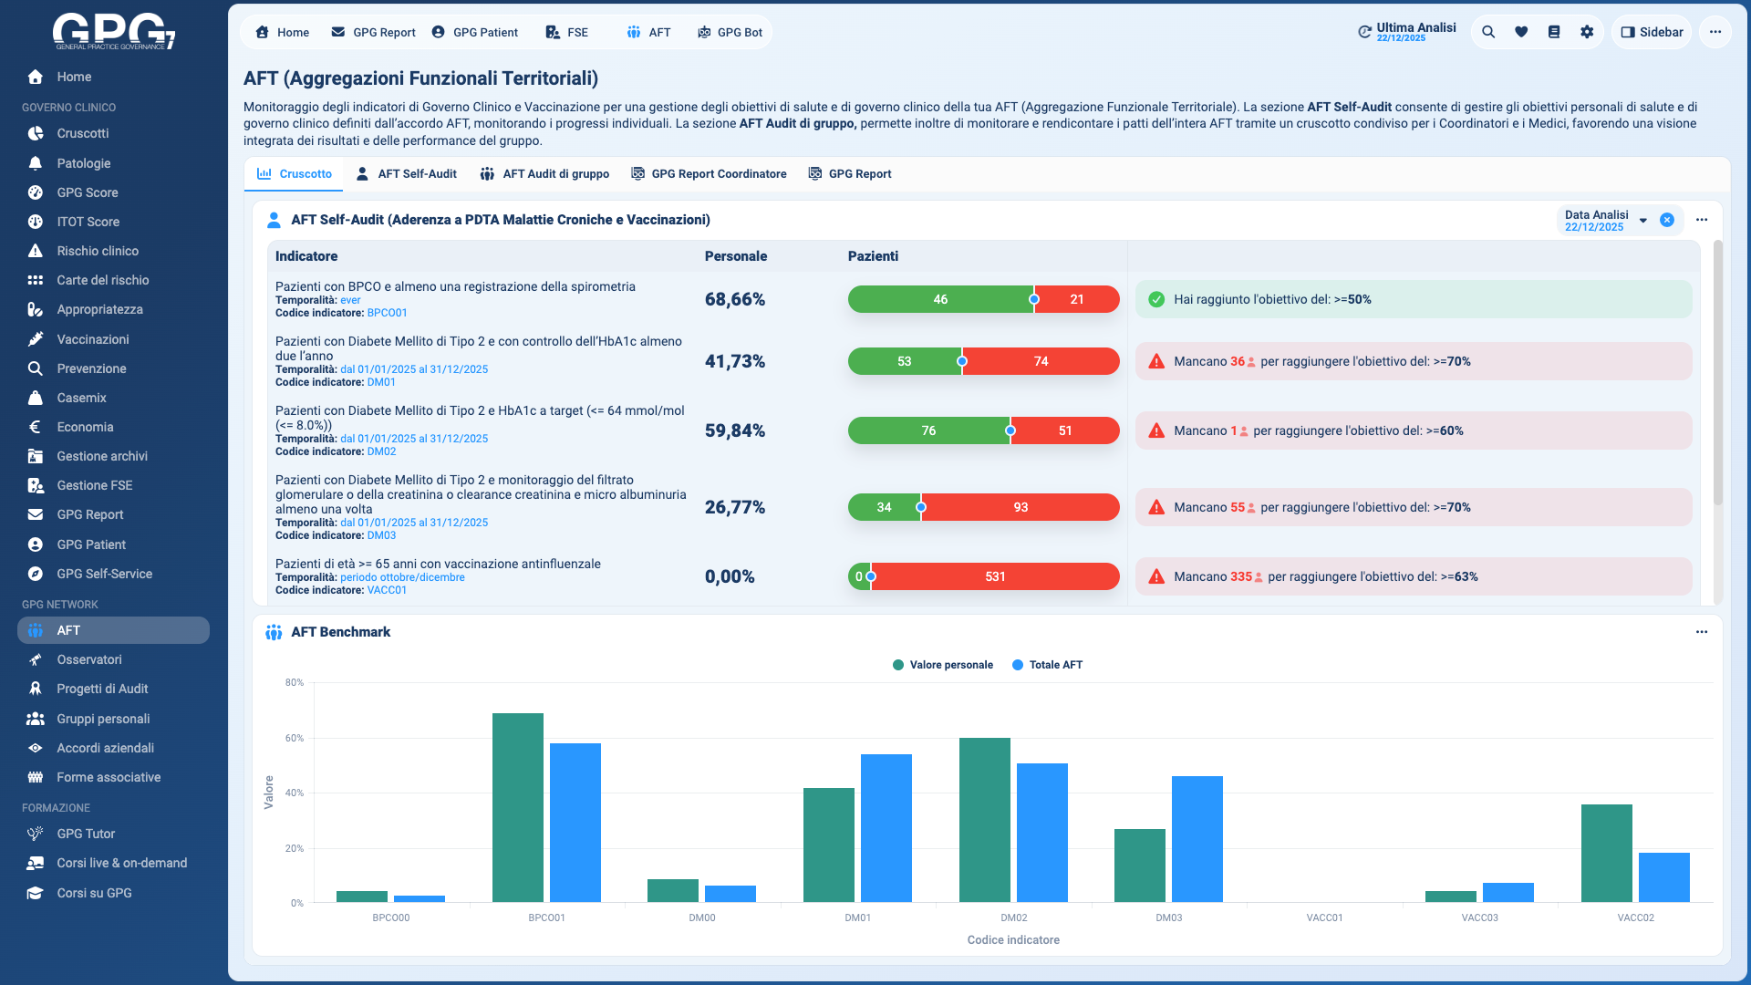Open favorites heart icon in top bar

pyautogui.click(x=1521, y=32)
